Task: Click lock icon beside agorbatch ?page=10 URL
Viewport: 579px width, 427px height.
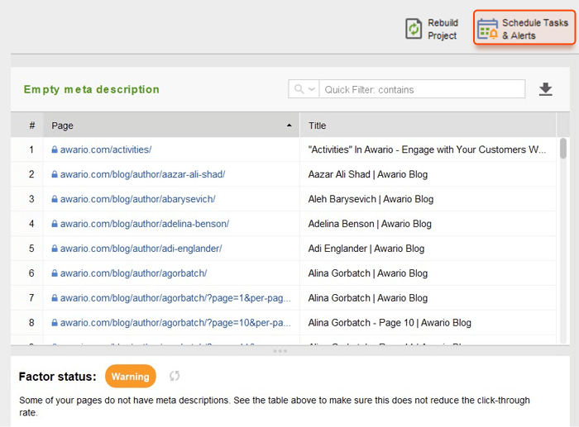Action: [x=55, y=322]
